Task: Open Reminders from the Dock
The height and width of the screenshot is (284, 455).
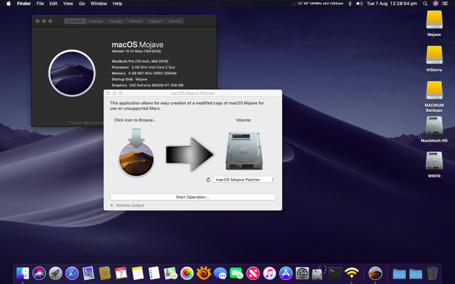Action: 154,273
